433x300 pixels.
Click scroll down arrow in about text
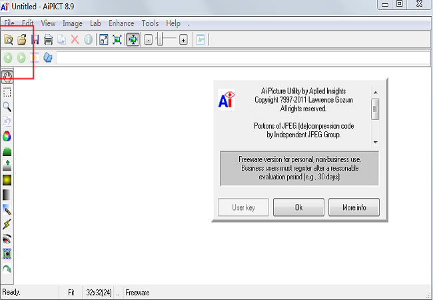point(375,142)
